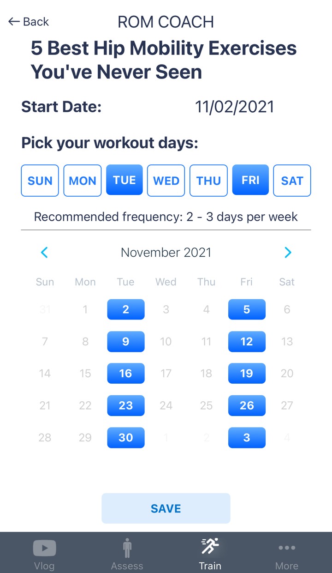Viewport: 332px width, 573px height.
Task: Select November 16 on calendar
Action: pyautogui.click(x=126, y=374)
